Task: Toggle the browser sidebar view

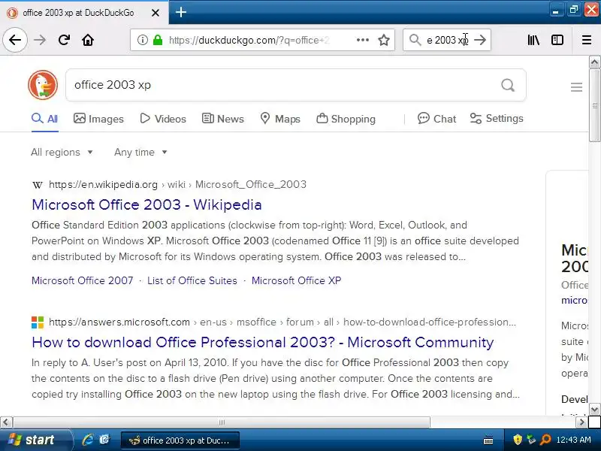Action: [x=557, y=40]
